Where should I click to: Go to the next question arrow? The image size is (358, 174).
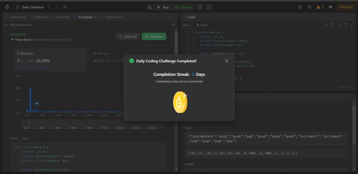pyautogui.click(x=57, y=7)
